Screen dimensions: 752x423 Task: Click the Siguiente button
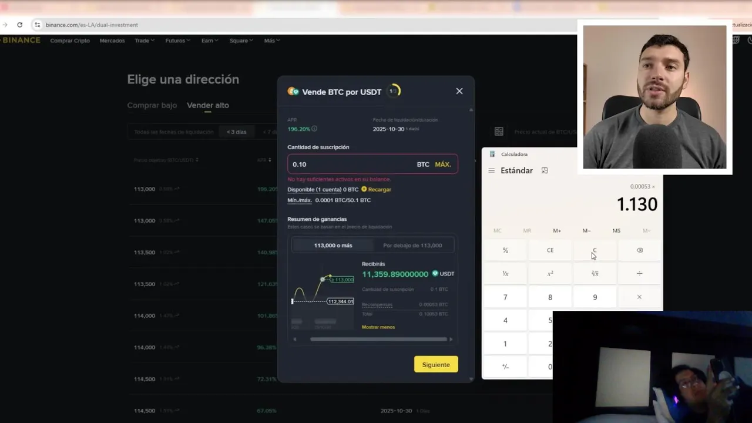(436, 364)
